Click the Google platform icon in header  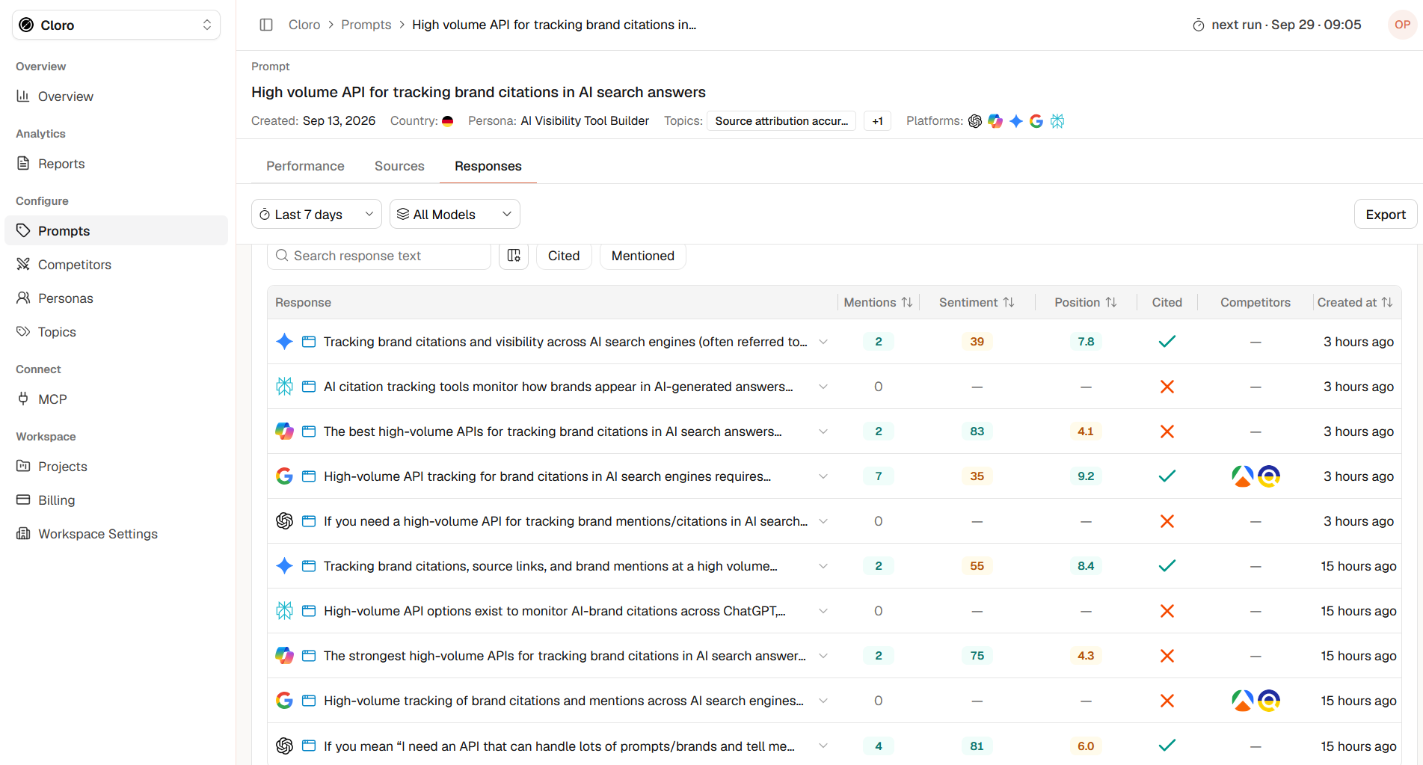point(1036,121)
